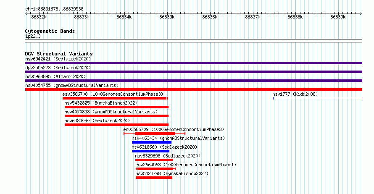374x194 pixels.
Task: Click the 86833k ruler label
Action: tap(82, 17)
